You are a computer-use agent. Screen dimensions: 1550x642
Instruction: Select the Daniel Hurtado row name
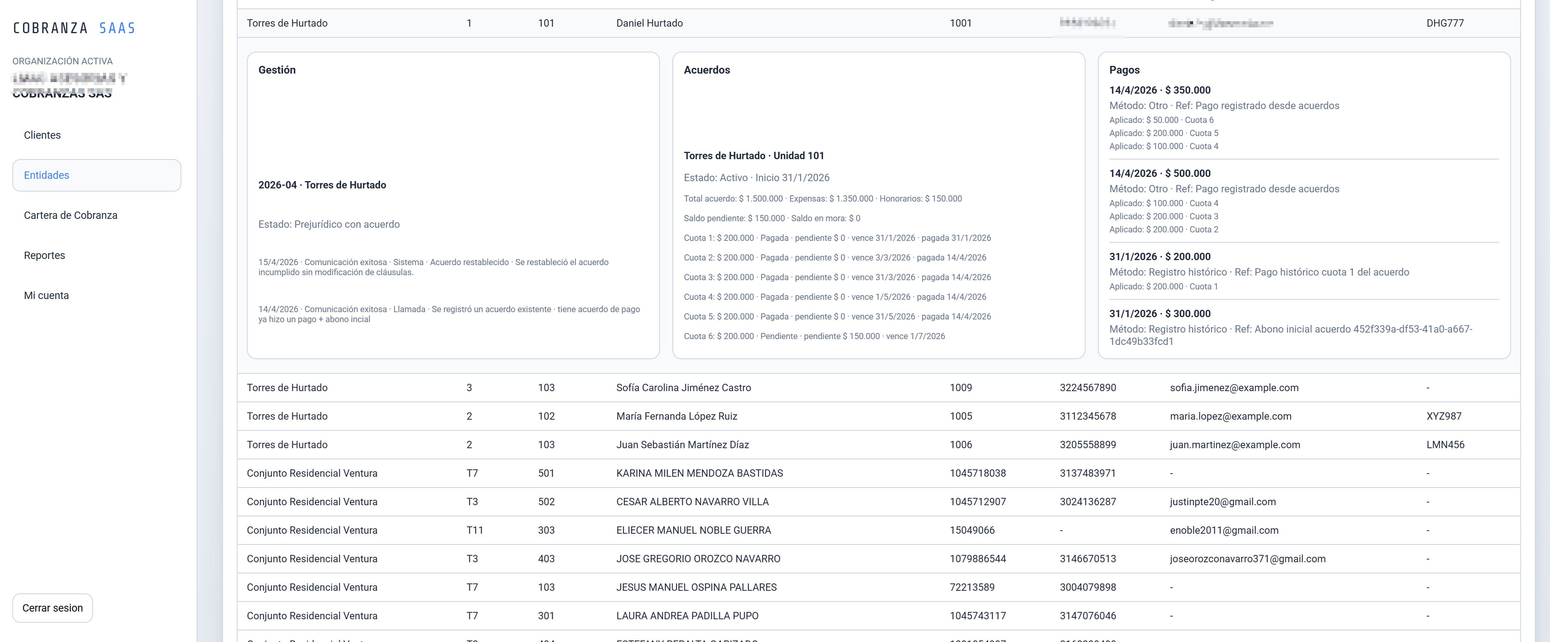click(649, 23)
